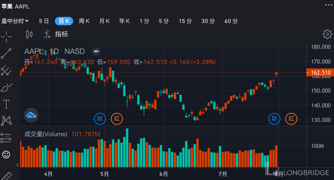Collapse the AAPL legend with minus button

96,51
